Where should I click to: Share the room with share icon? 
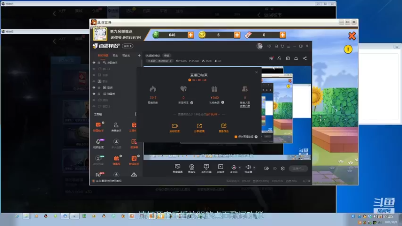[x=305, y=58]
